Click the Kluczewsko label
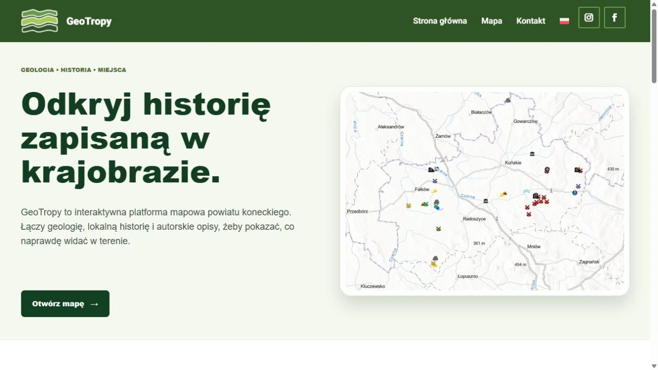Screen dimensions: 658x370 point(373,286)
